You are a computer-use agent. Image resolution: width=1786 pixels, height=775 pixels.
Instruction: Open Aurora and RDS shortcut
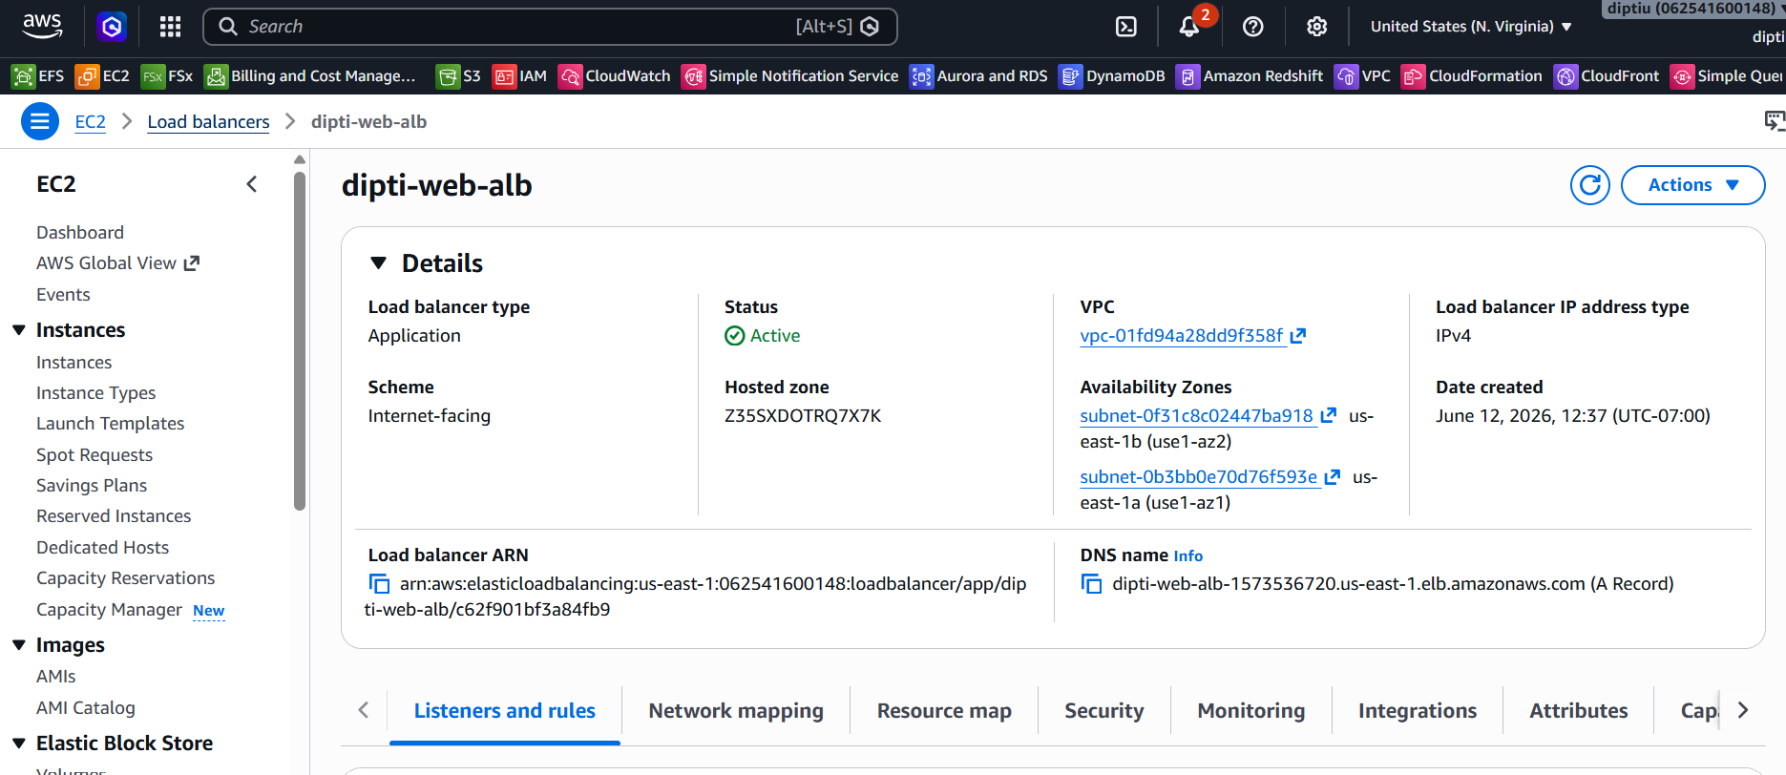[979, 76]
